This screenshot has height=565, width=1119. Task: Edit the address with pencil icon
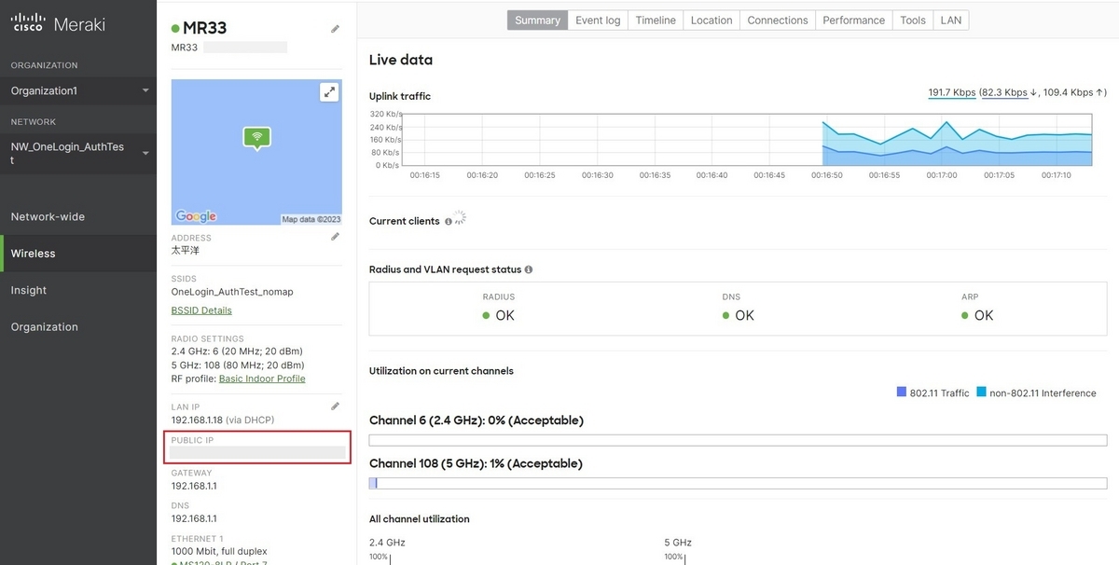pyautogui.click(x=336, y=237)
